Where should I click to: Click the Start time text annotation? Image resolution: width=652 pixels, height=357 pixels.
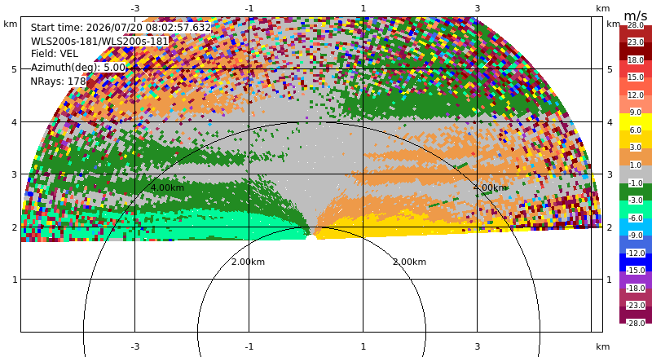point(121,28)
